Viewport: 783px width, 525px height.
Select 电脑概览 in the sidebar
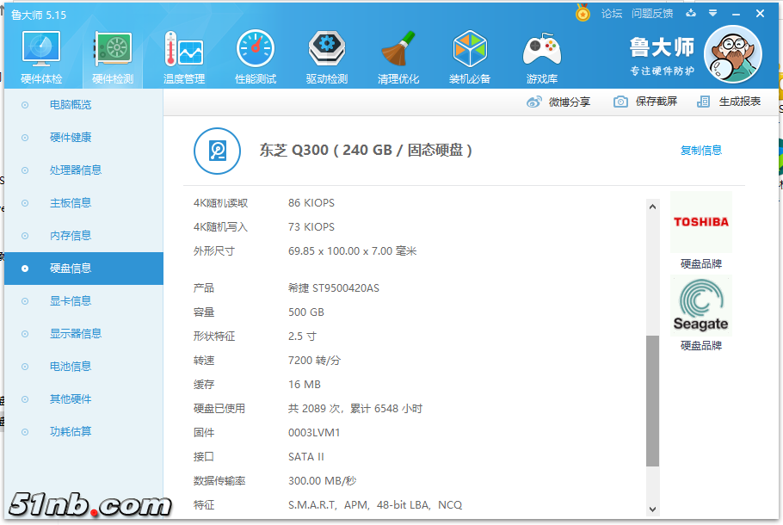click(71, 105)
